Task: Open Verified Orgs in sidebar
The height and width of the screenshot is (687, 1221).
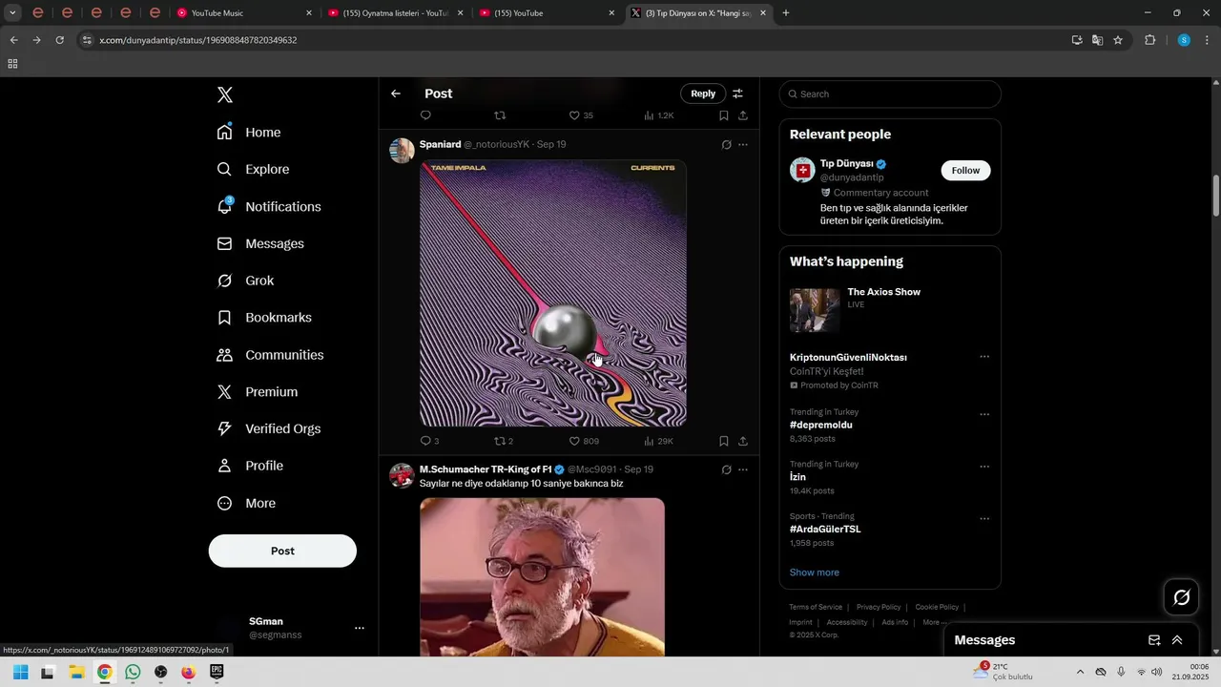Action: (269, 429)
